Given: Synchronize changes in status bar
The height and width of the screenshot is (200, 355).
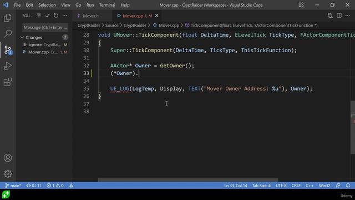Looking at the screenshot, I should click(34, 186).
